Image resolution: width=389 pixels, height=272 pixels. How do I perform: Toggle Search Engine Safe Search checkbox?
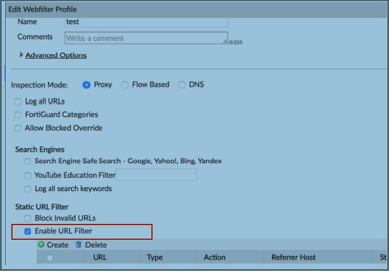pyautogui.click(x=28, y=161)
